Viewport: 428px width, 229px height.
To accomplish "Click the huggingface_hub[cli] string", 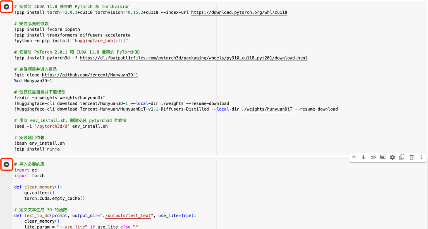I will pos(100,41).
